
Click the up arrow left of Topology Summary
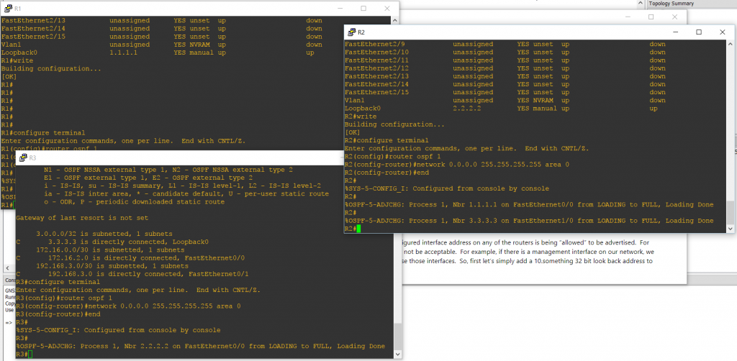[x=640, y=4]
